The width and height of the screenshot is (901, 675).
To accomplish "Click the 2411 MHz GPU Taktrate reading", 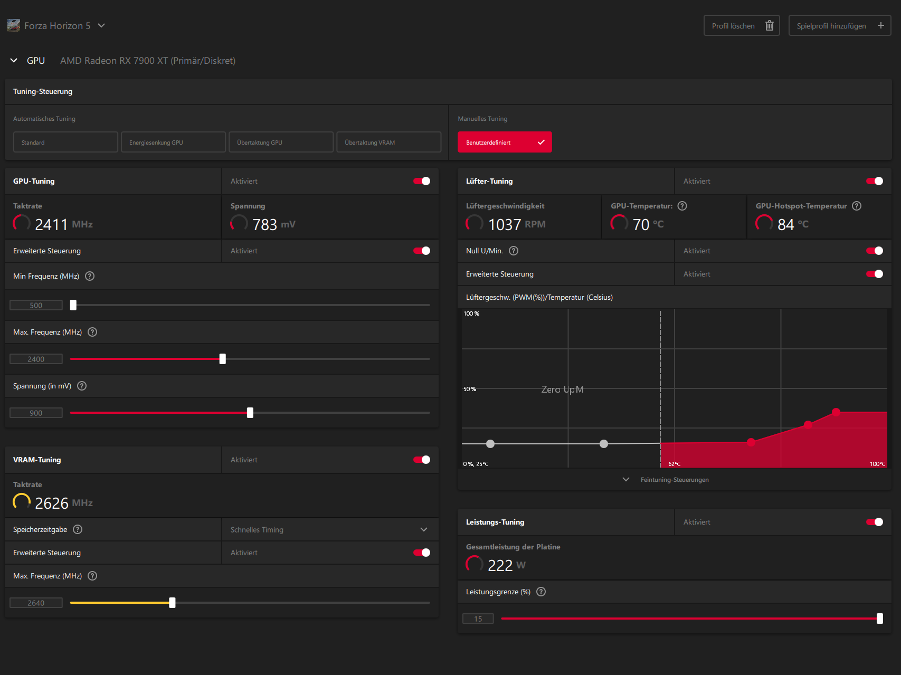I will click(63, 224).
